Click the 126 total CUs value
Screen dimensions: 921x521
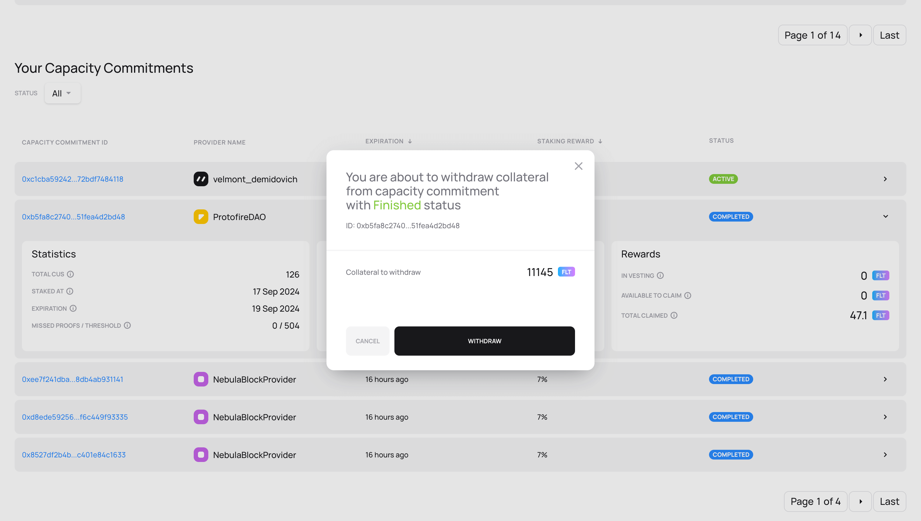point(292,274)
